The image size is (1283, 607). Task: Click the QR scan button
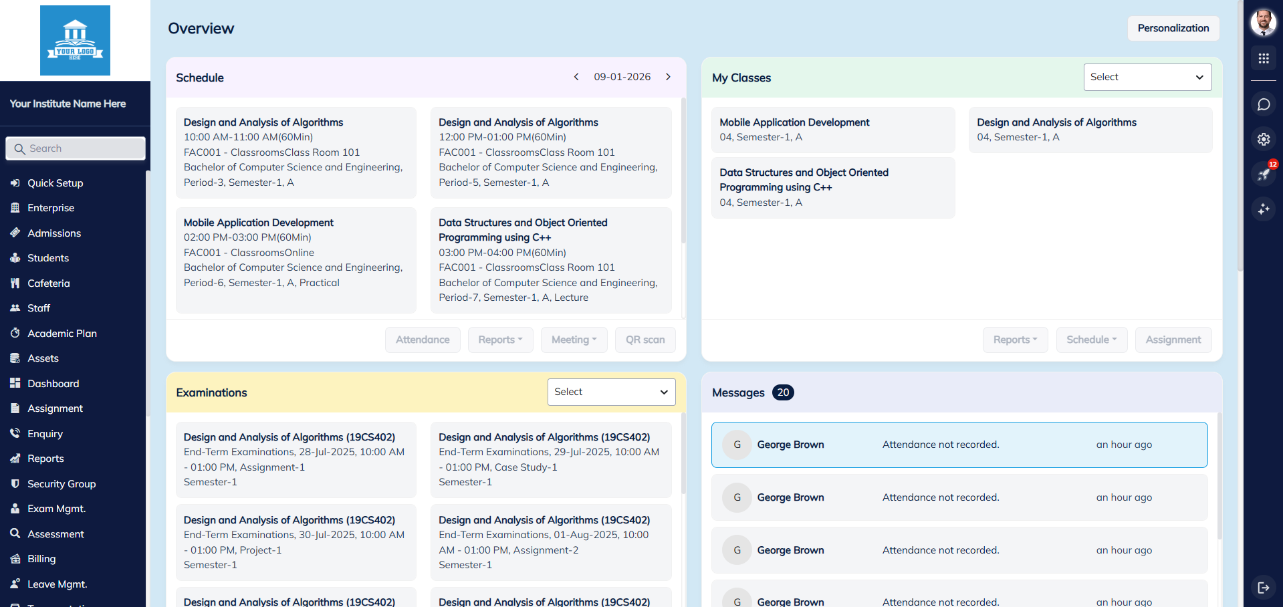tap(645, 340)
